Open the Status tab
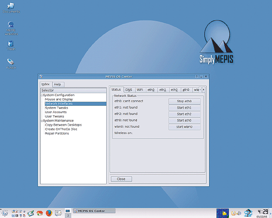Image resolution: width=272 pixels, height=218 pixels. 116,89
